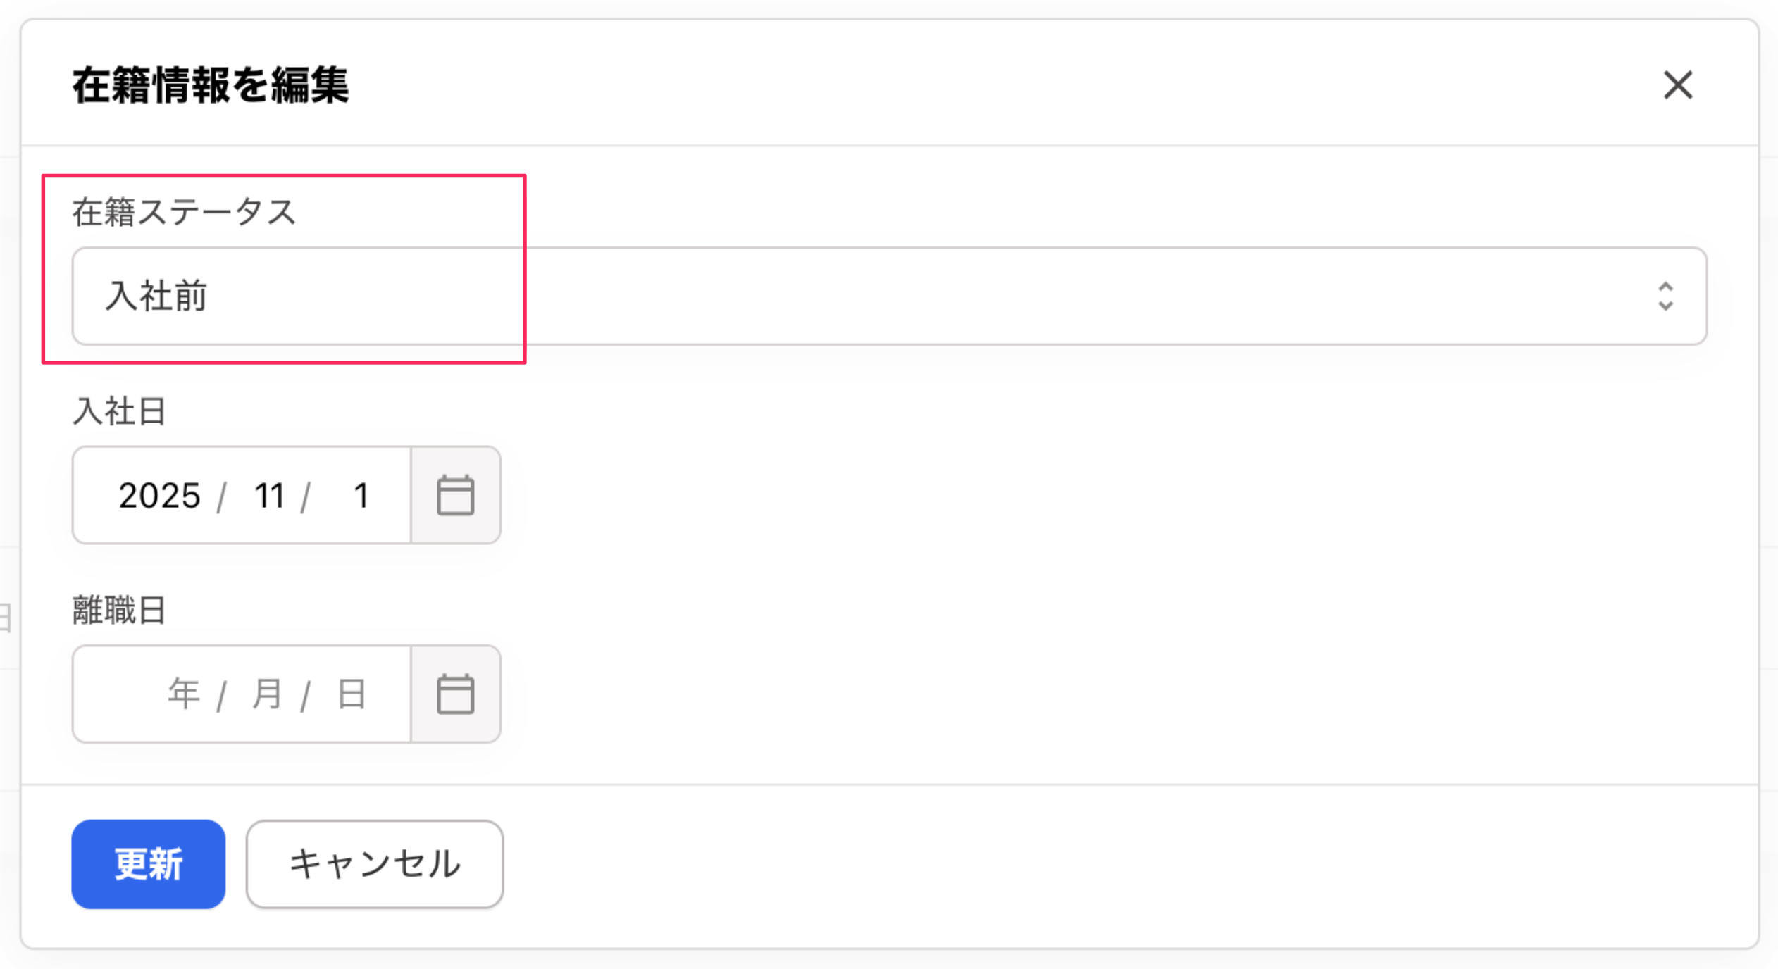Click the 入社日 field label
Screen dimensions: 1778x969
(119, 411)
